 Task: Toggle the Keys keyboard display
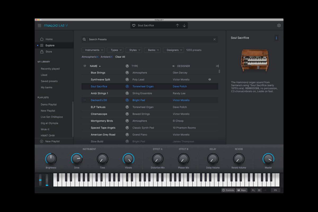tap(241, 190)
